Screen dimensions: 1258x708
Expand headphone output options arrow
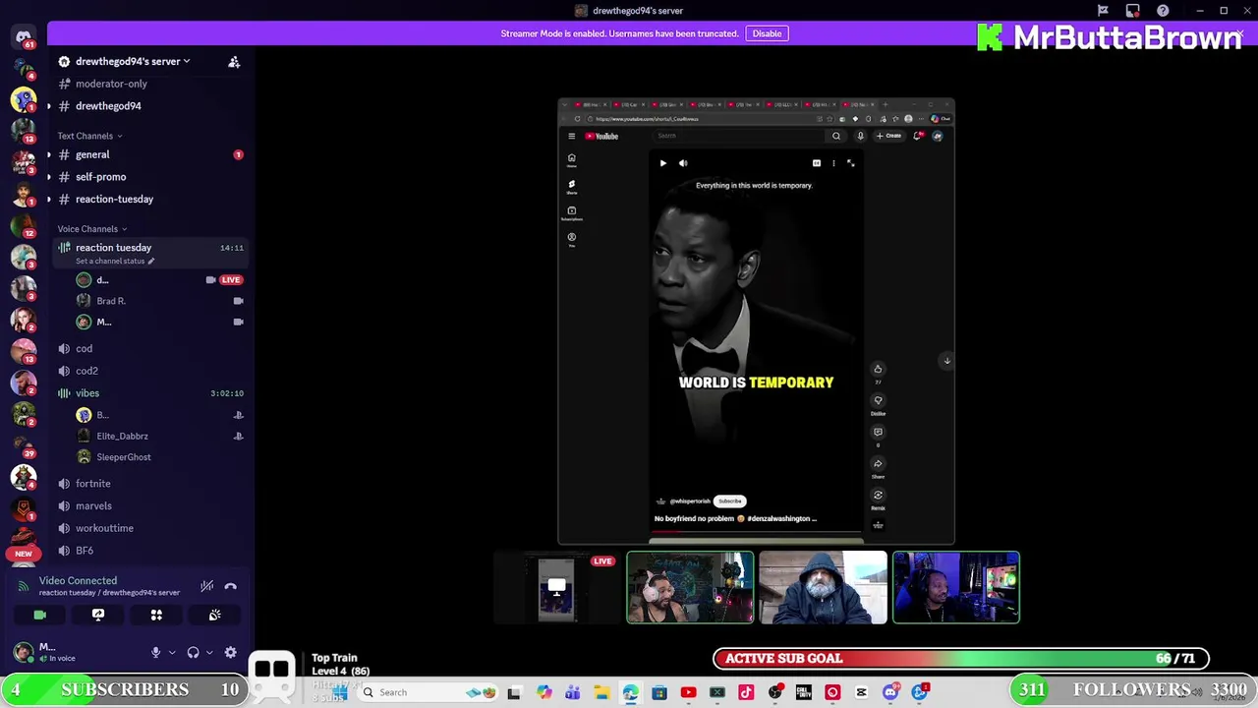pyautogui.click(x=208, y=652)
